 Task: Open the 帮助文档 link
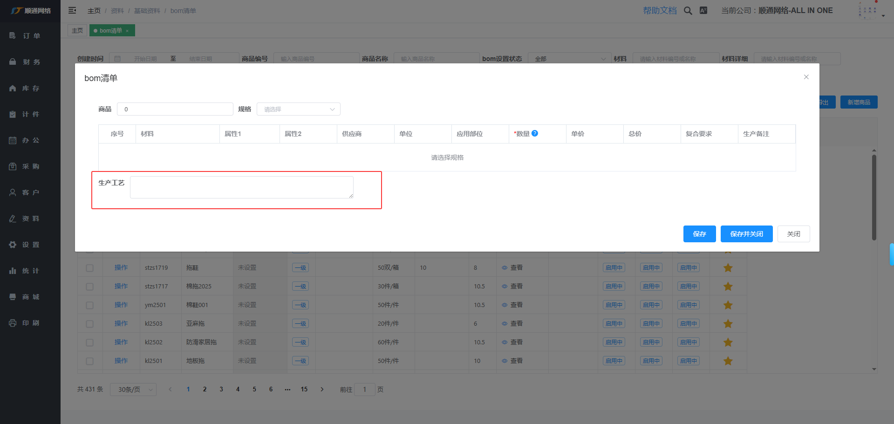tap(660, 10)
